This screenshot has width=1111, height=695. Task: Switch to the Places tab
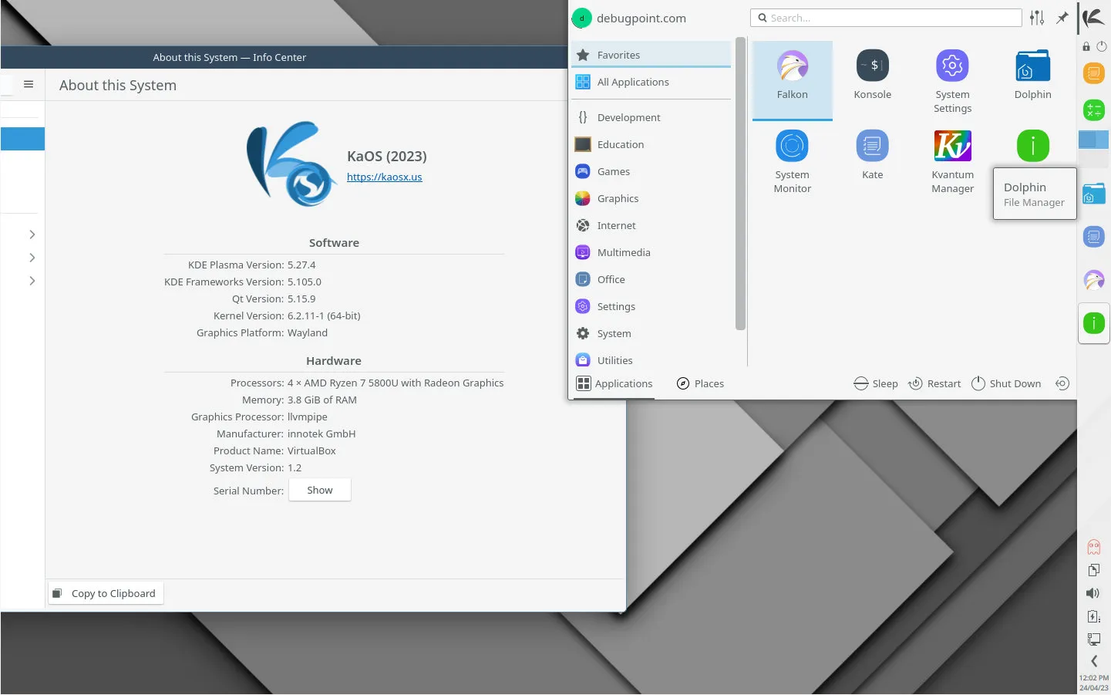tap(700, 383)
